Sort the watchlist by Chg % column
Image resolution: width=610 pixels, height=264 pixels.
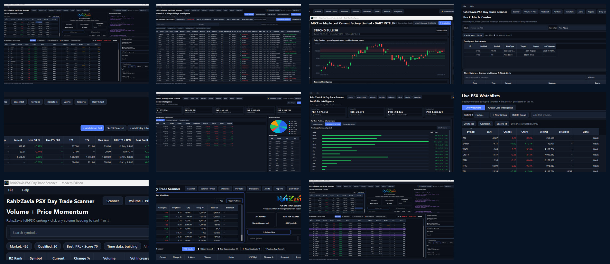[x=525, y=132]
